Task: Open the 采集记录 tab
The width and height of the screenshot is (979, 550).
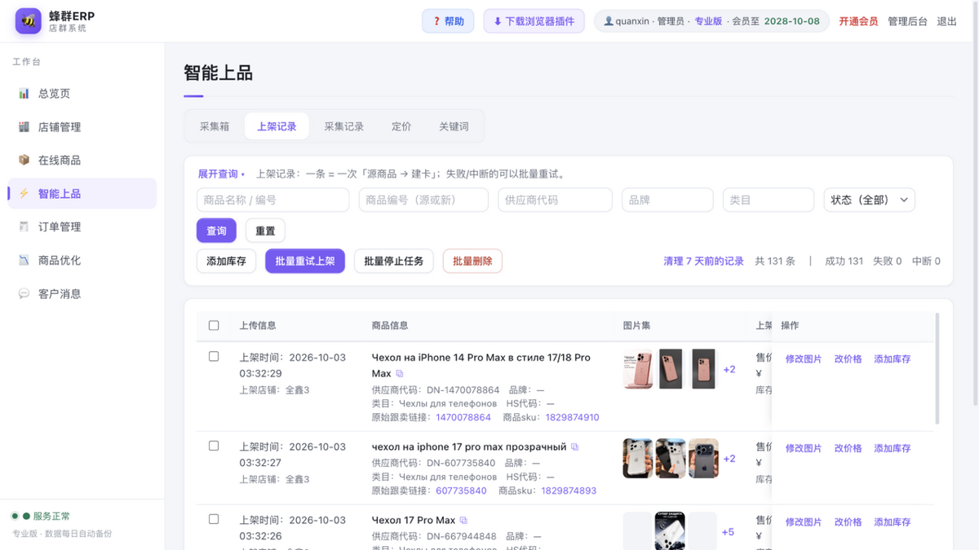Action: pos(343,126)
